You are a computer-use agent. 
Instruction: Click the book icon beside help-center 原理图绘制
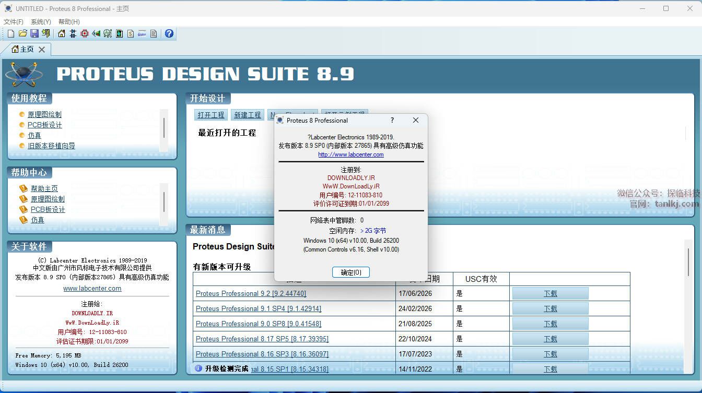click(x=23, y=199)
